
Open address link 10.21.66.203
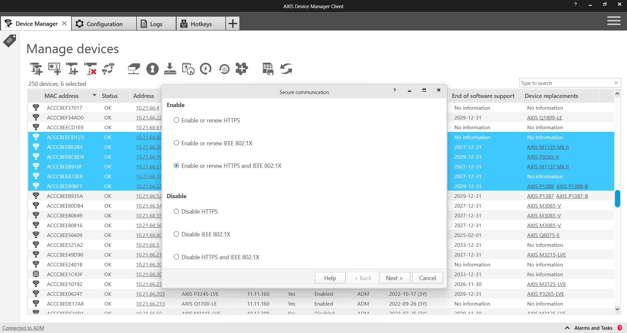click(x=150, y=294)
